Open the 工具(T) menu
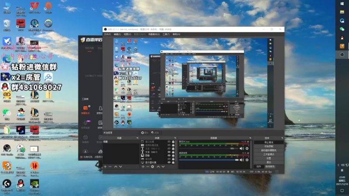349x196 pixels. [166, 34]
